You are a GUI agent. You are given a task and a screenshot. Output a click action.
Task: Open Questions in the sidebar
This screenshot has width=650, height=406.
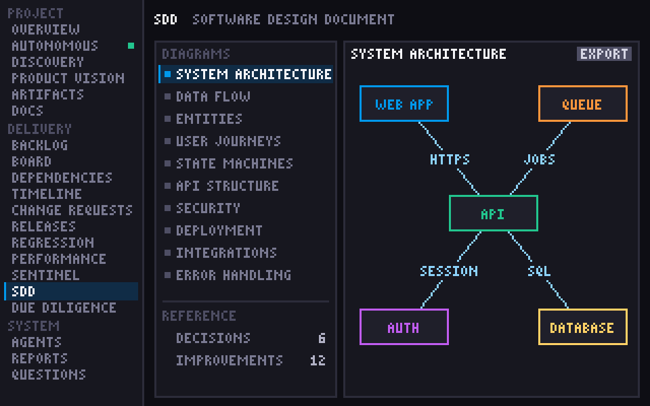click(49, 374)
